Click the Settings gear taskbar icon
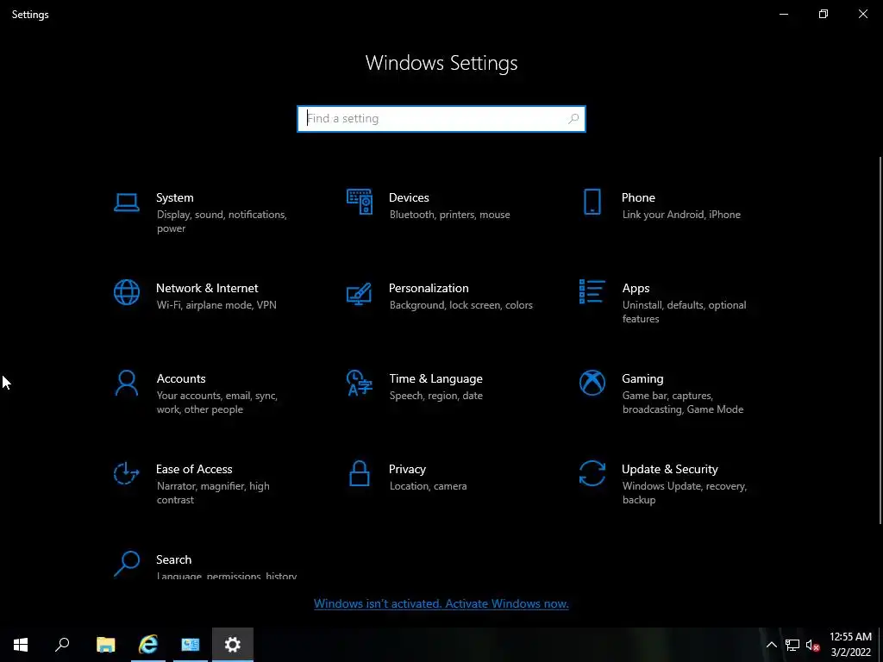This screenshot has height=662, width=883. pyautogui.click(x=233, y=645)
